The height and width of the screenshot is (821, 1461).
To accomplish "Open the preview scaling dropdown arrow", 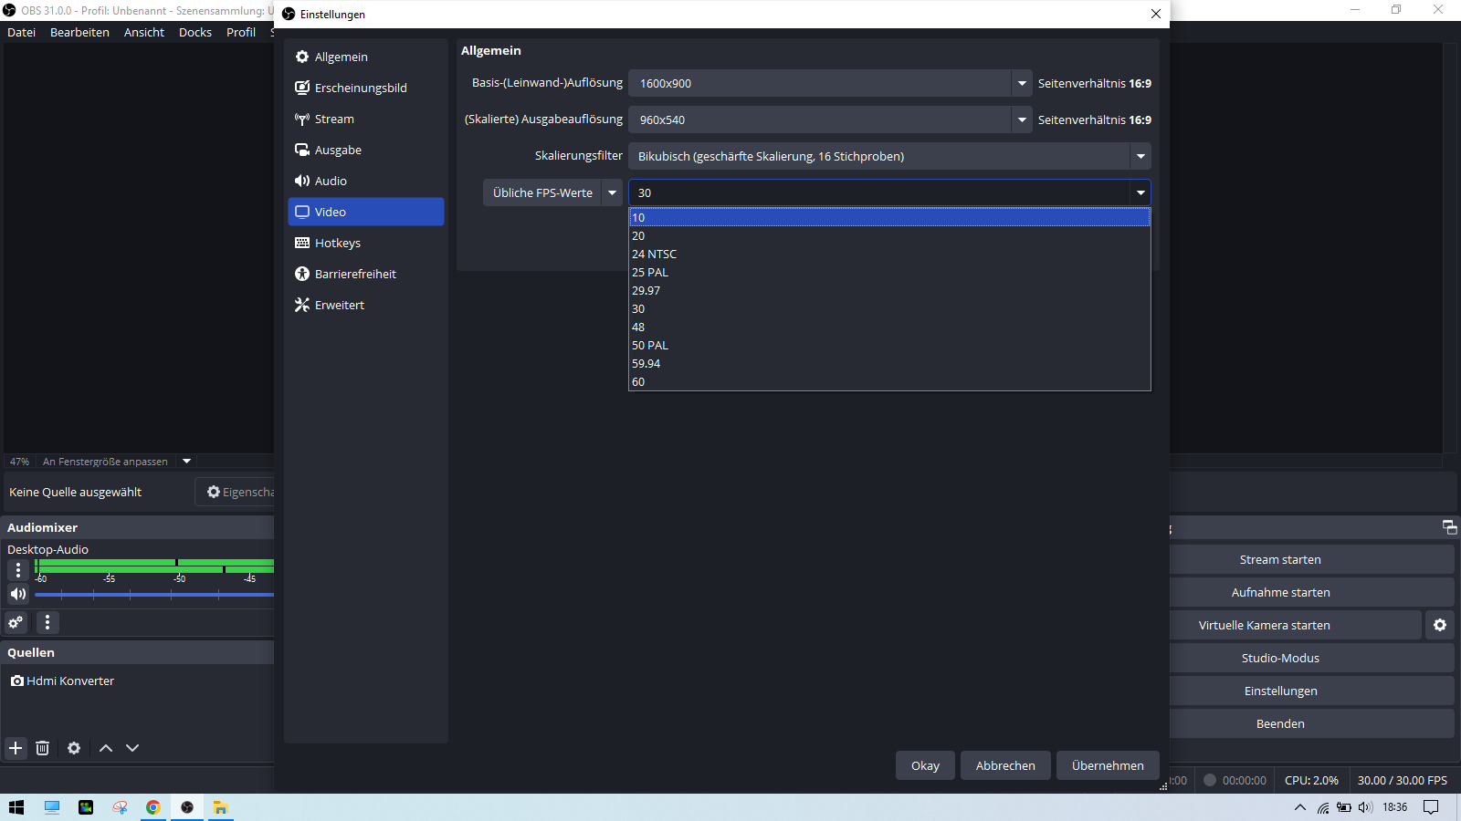I will tap(186, 461).
